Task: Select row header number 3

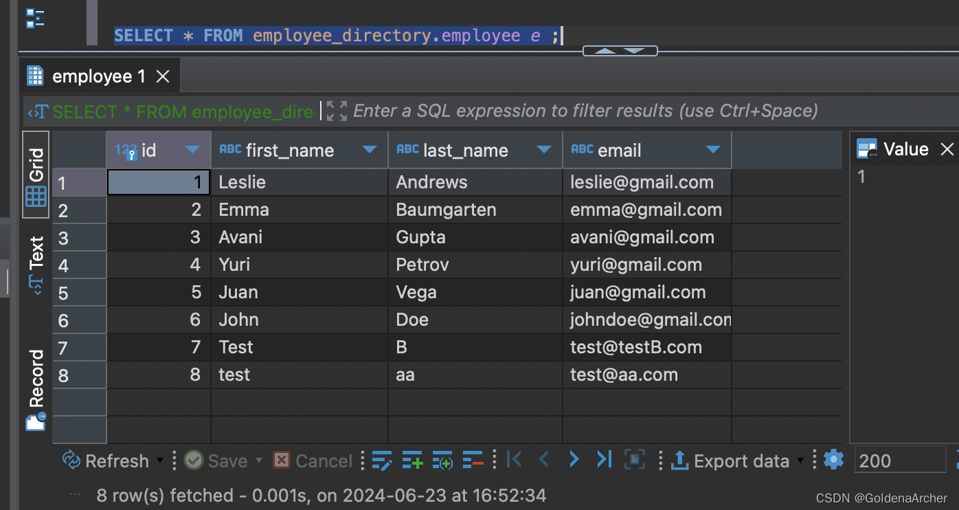Action: coord(80,238)
